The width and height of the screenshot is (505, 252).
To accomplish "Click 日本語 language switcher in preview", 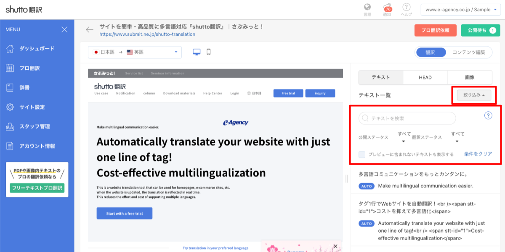I will tap(254, 93).
